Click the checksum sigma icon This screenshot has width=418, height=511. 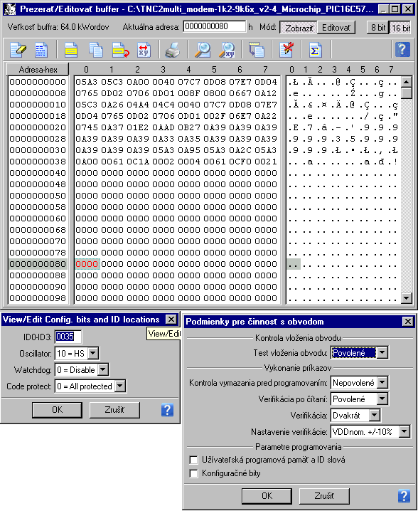tap(315, 50)
